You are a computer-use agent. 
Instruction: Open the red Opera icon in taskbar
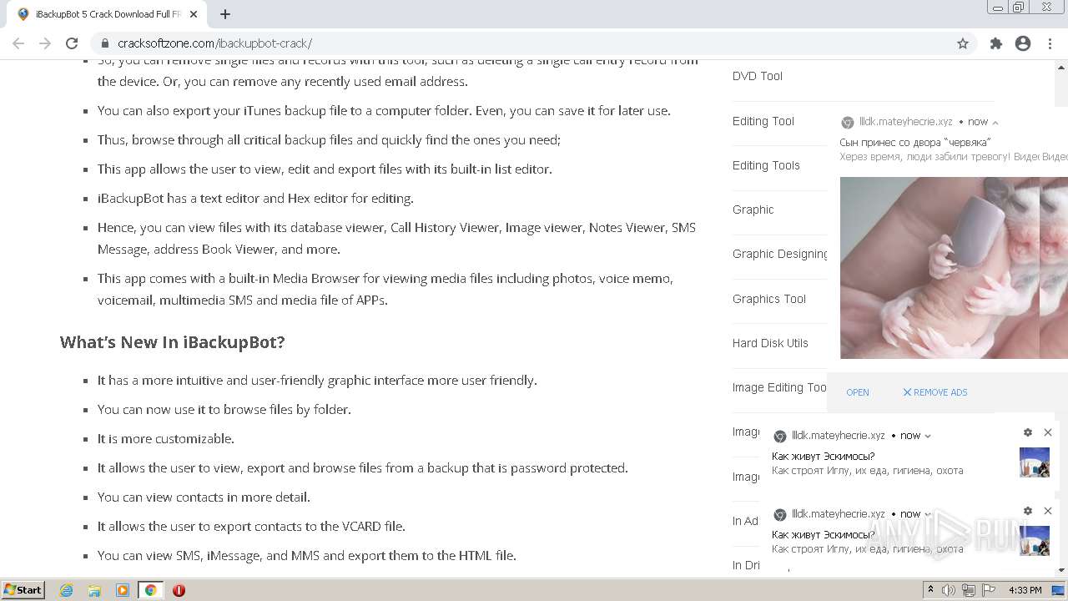point(179,590)
